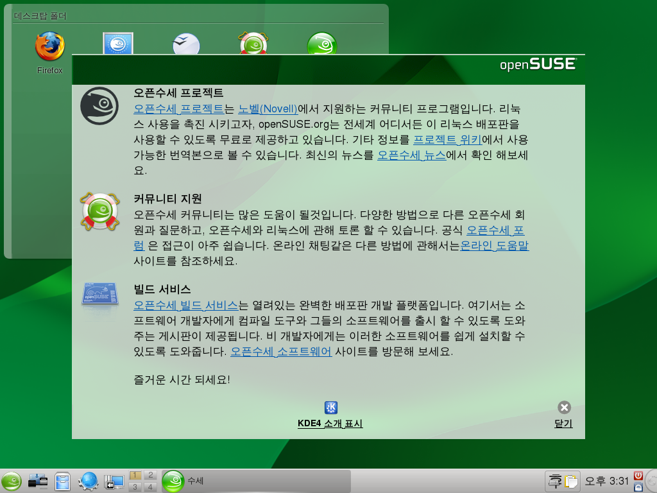Click the blue lock screen button

(x=638, y=487)
